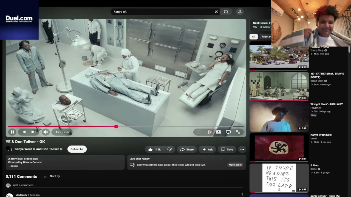This screenshot has height=197, width=351.
Task: Select the All filter chip
Action: pos(254,37)
